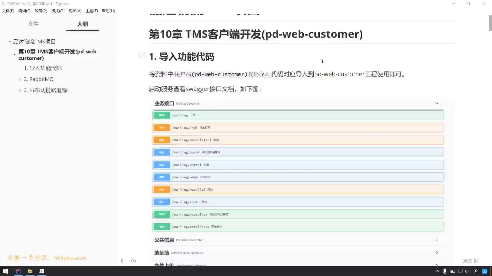Expand the 3. 分布式链路追踪 outline node

click(x=20, y=90)
